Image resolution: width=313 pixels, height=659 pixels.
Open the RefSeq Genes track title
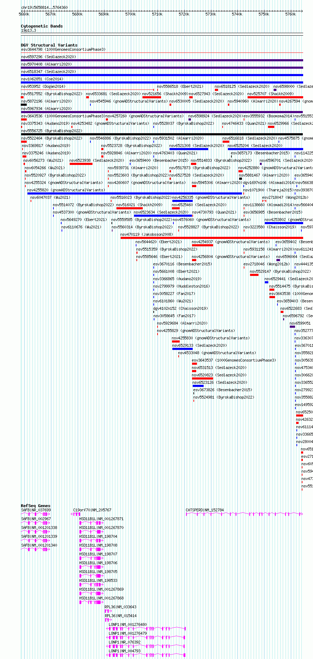pos(36,506)
